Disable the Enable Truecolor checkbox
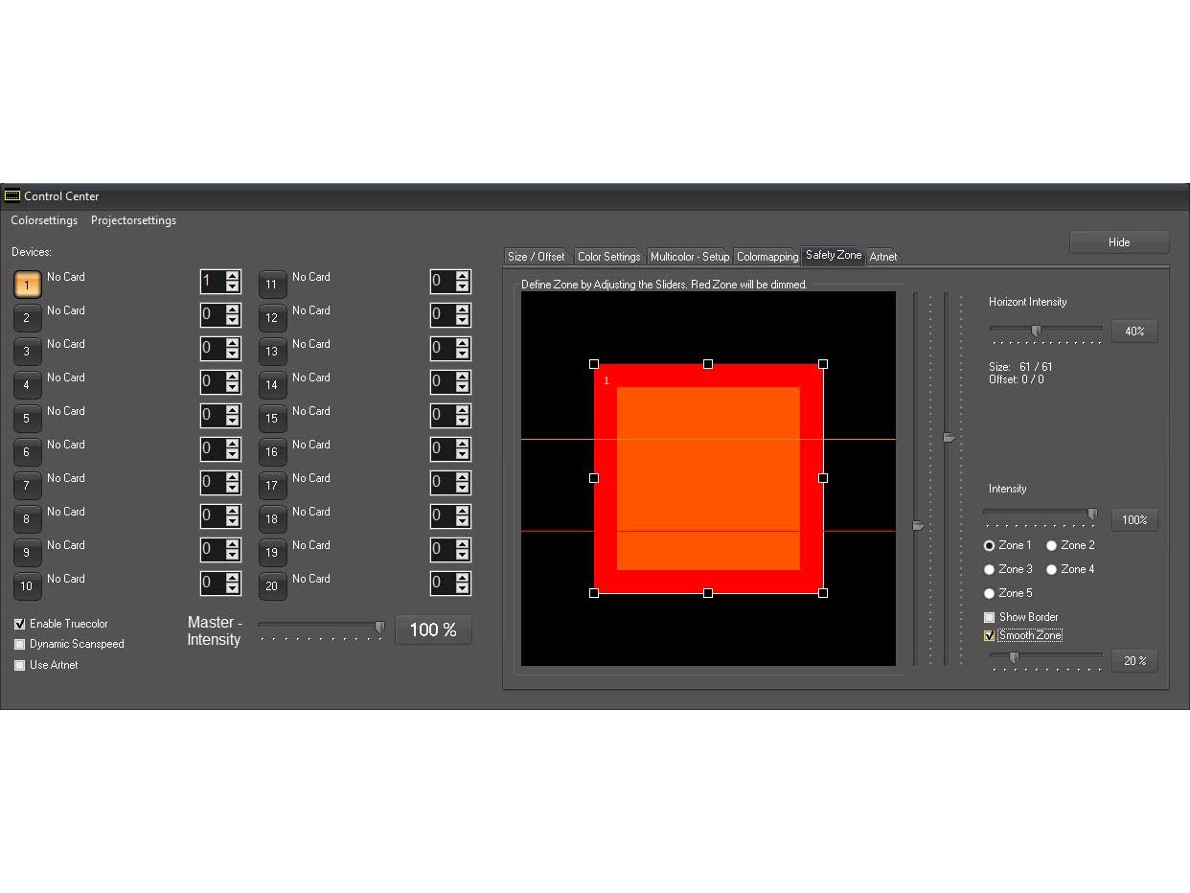 coord(20,624)
